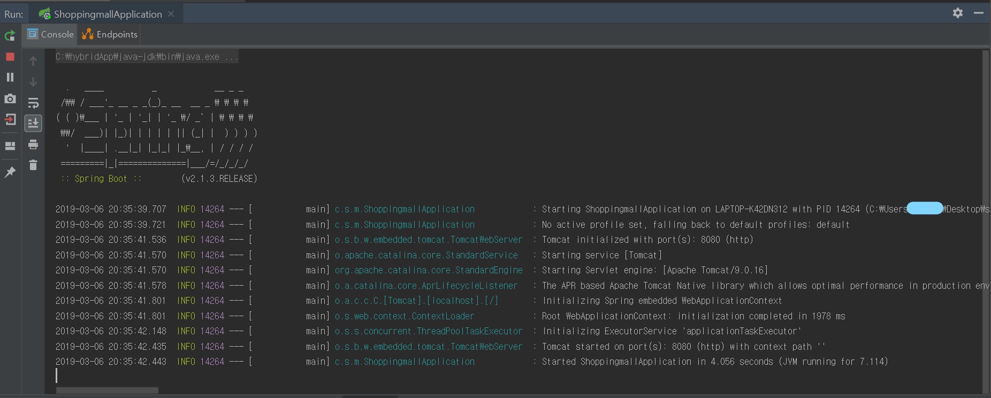Toggle soft-wrap in console
This screenshot has width=991, height=398.
(33, 103)
